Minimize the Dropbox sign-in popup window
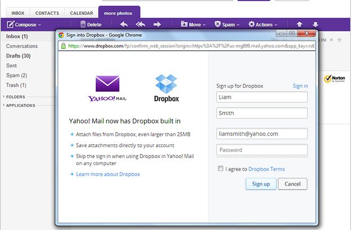Image resolution: width=351 pixels, height=230 pixels. pyautogui.click(x=282, y=34)
